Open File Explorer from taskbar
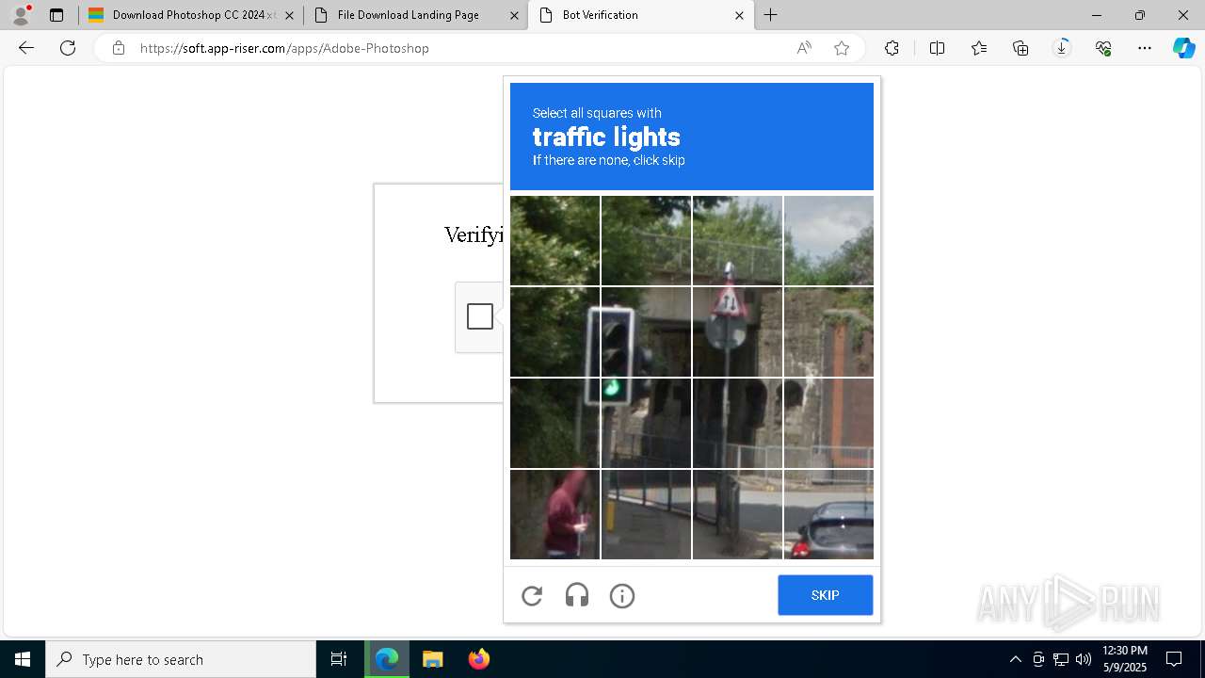Viewport: 1205px width, 678px height. tap(432, 659)
